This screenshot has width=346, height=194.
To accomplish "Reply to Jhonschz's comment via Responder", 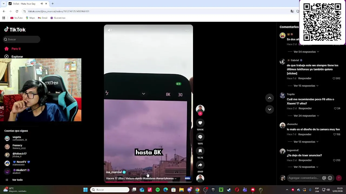I will tap(305, 134).
